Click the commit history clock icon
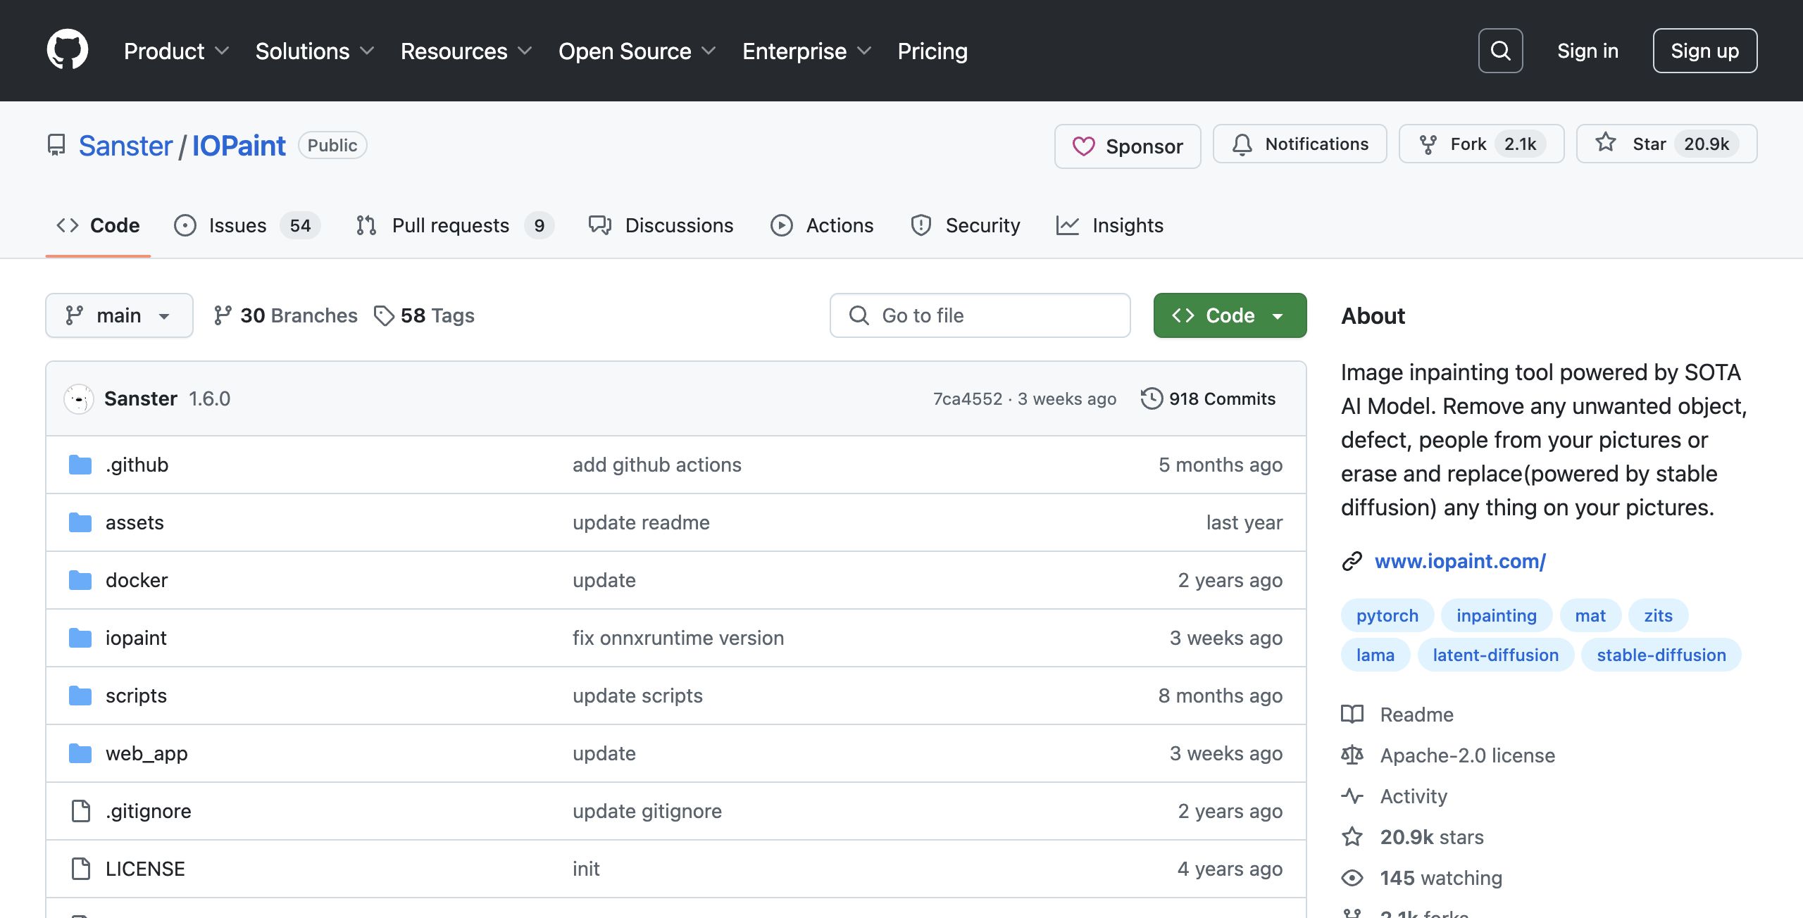This screenshot has height=918, width=1803. point(1152,398)
